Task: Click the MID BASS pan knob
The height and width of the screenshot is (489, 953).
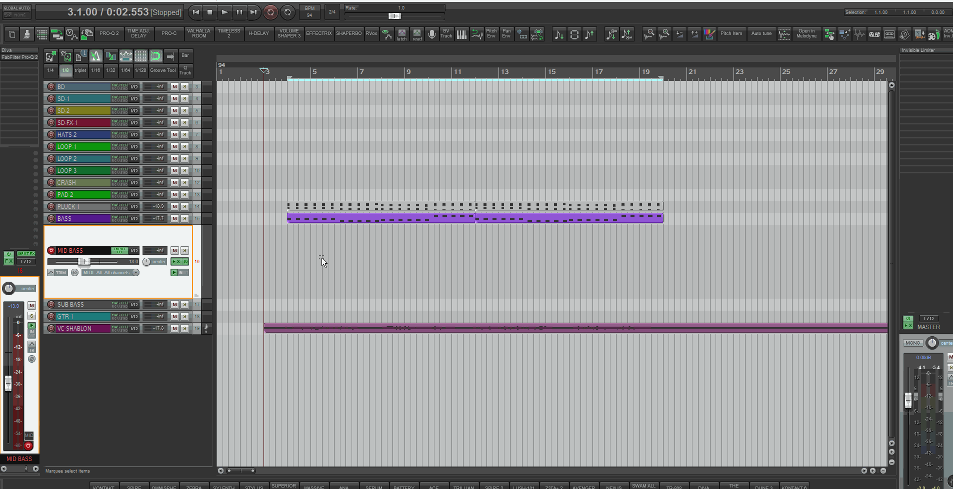Action: [146, 262]
